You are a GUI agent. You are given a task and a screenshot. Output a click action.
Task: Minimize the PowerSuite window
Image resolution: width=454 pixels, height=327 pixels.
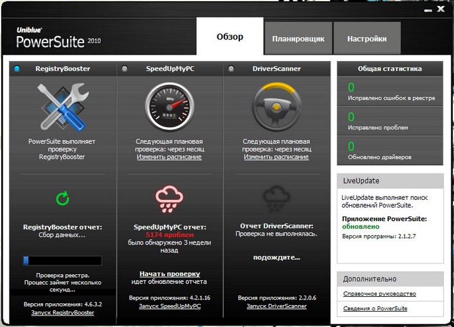tap(428, 10)
